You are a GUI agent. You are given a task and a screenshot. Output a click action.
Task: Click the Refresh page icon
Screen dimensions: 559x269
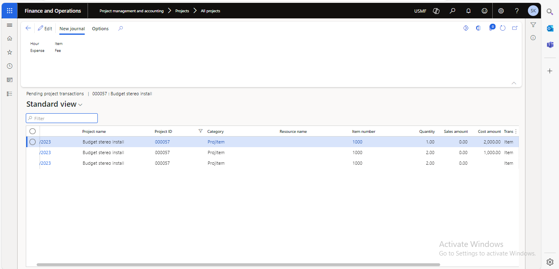click(x=503, y=28)
